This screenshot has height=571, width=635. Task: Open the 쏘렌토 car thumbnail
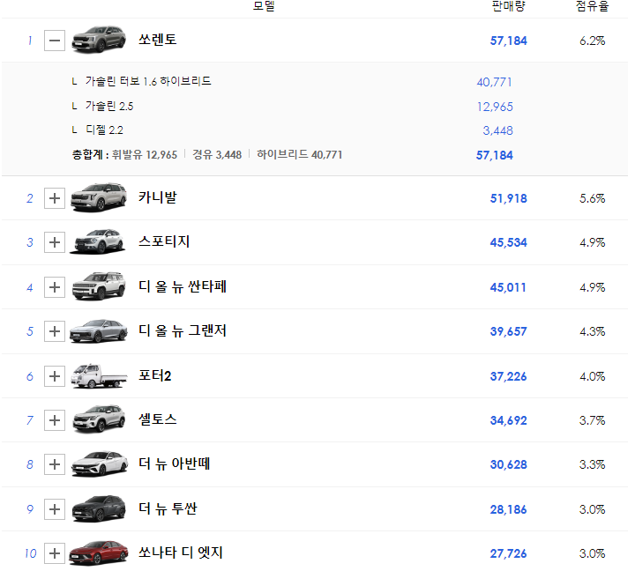pos(99,40)
